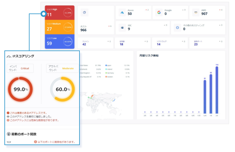Viewport: 235px width, 152px height.
Task: Click the eye icon beside first-seen IP message
Action: 8,117
